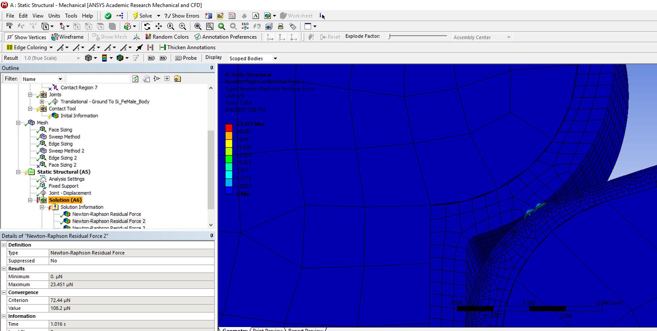The height and width of the screenshot is (331, 657).
Task: Click the Zoom tool icon
Action: [x=171, y=26]
